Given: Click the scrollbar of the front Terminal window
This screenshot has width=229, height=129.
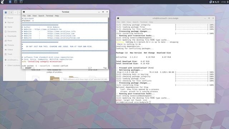Looking at the screenshot, I should coord(108,43).
